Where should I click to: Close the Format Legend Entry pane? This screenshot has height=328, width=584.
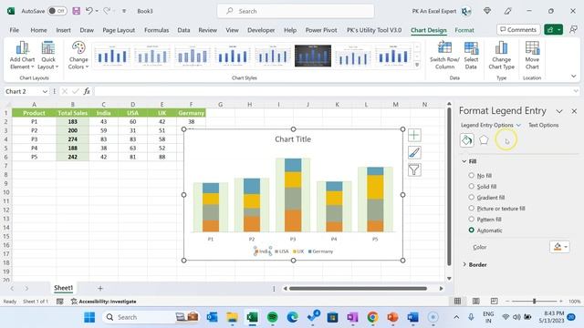point(574,111)
